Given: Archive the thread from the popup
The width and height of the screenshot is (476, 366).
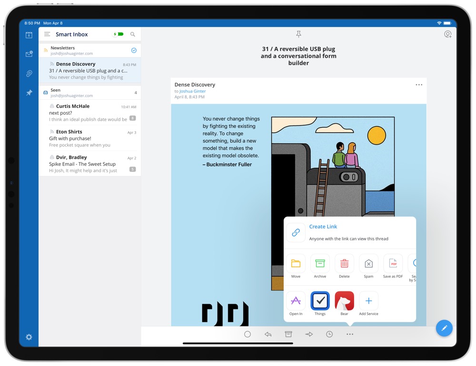Looking at the screenshot, I should point(320,263).
